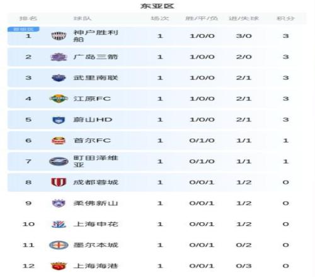Click the 进/失球 column header
315x277 pixels.
(x=244, y=18)
